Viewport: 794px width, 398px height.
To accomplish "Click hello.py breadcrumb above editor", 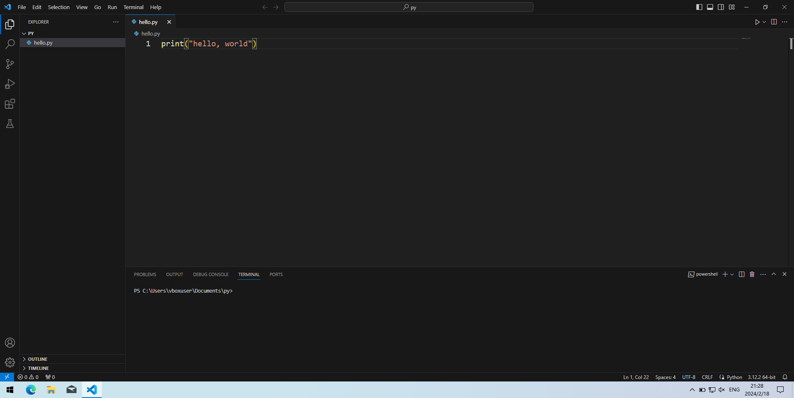I will 151,33.
